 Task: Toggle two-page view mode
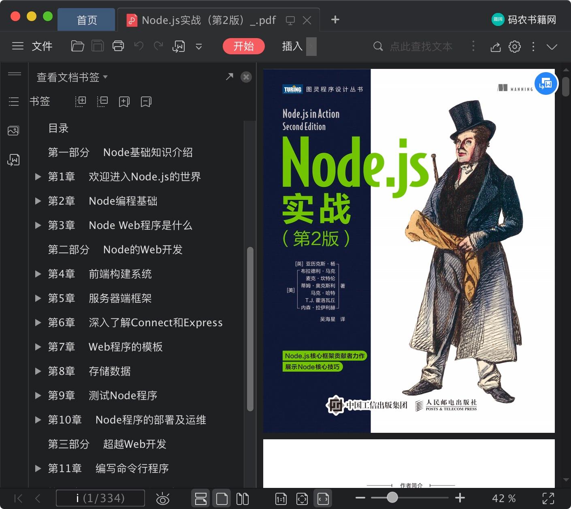[243, 498]
